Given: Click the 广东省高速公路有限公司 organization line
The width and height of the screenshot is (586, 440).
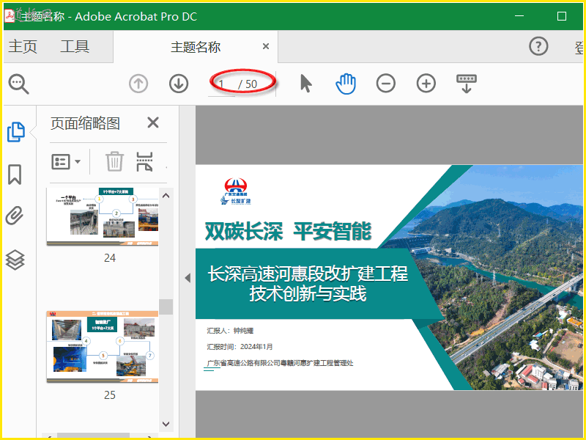Looking at the screenshot, I should click(x=280, y=363).
